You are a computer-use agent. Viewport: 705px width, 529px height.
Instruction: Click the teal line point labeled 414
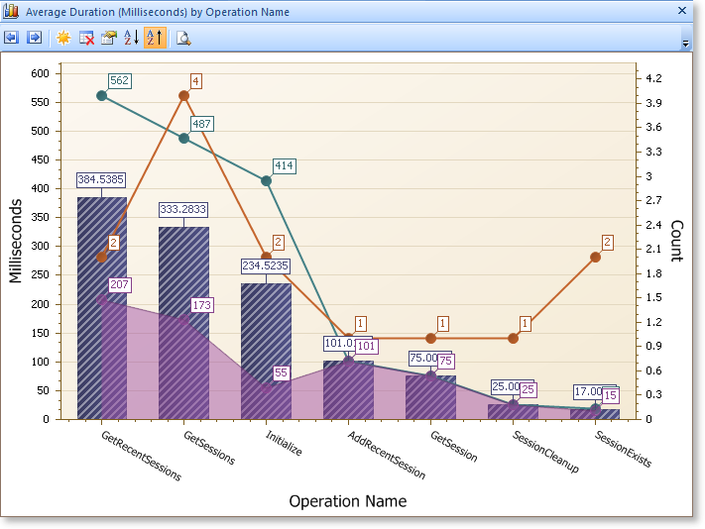pos(266,180)
